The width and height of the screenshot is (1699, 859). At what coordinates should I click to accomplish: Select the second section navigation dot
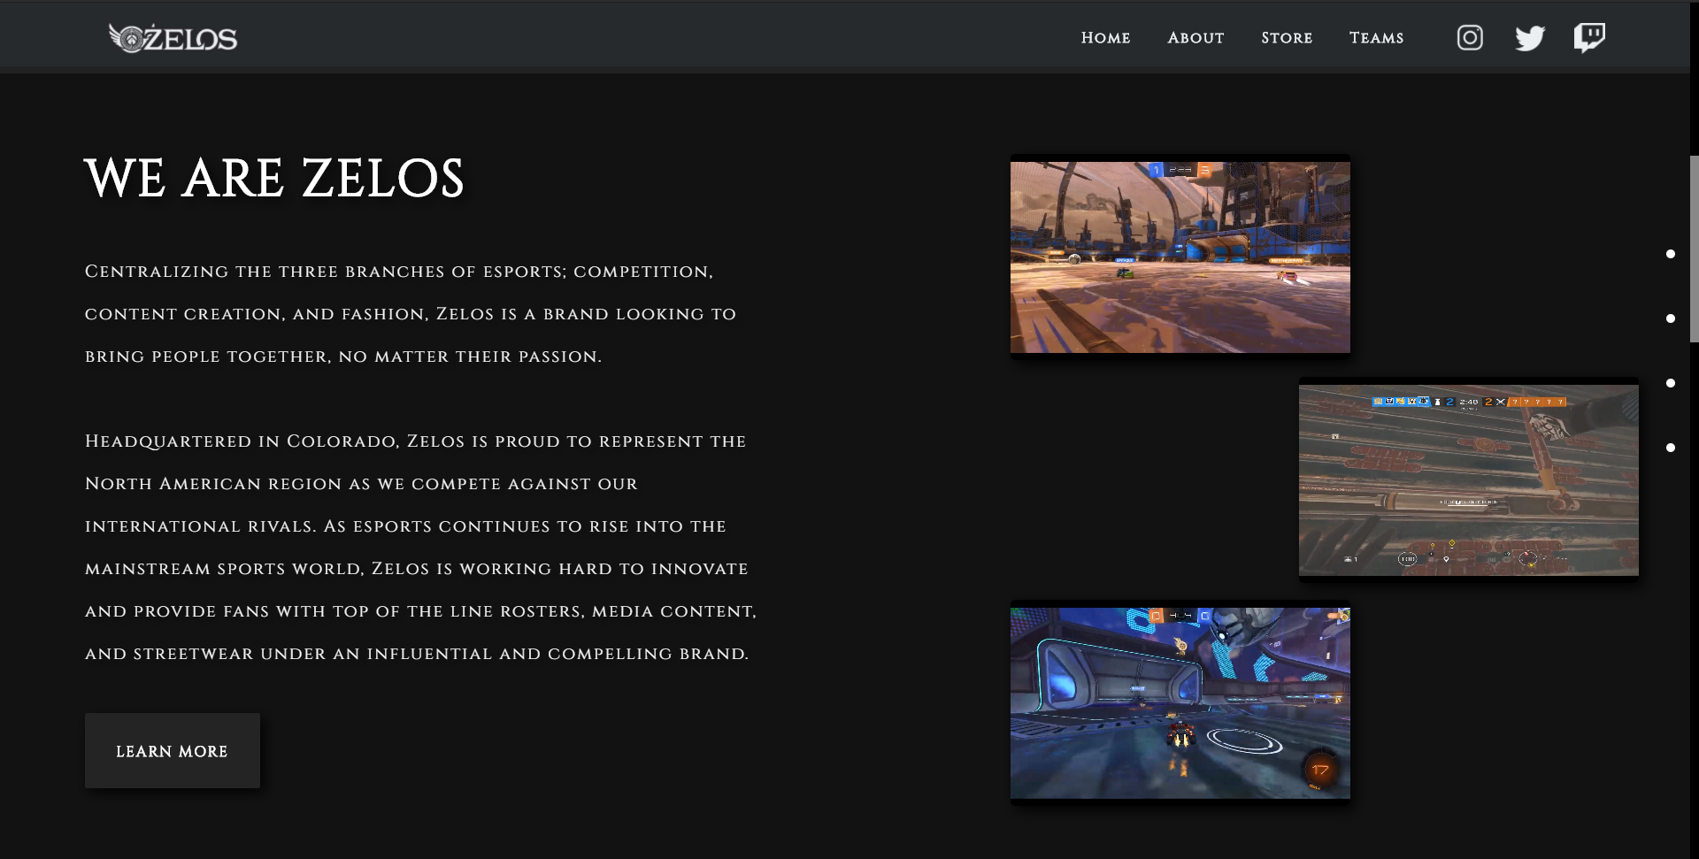pyautogui.click(x=1671, y=318)
